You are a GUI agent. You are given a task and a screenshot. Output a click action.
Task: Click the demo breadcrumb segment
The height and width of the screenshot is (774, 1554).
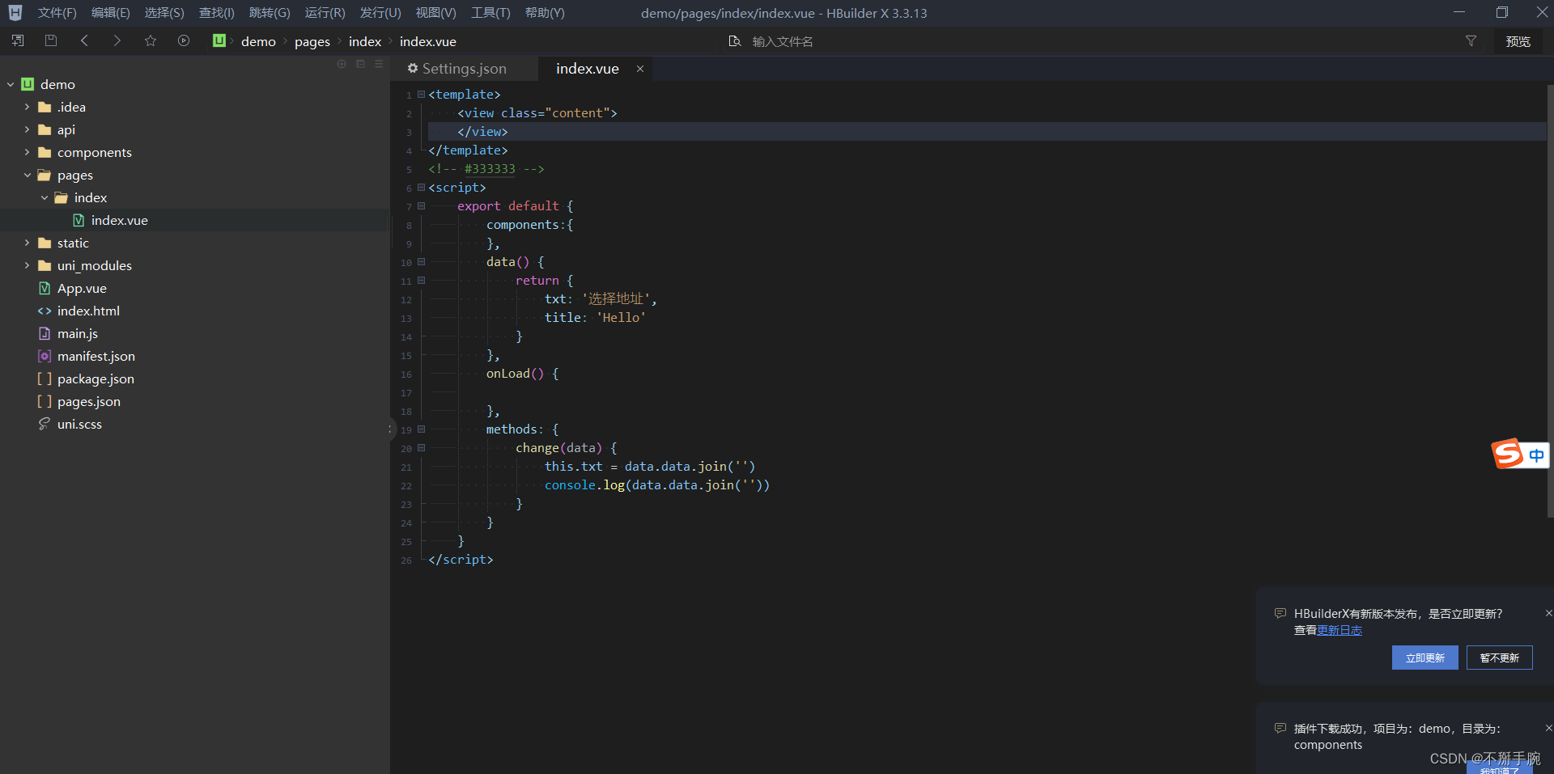pos(258,41)
